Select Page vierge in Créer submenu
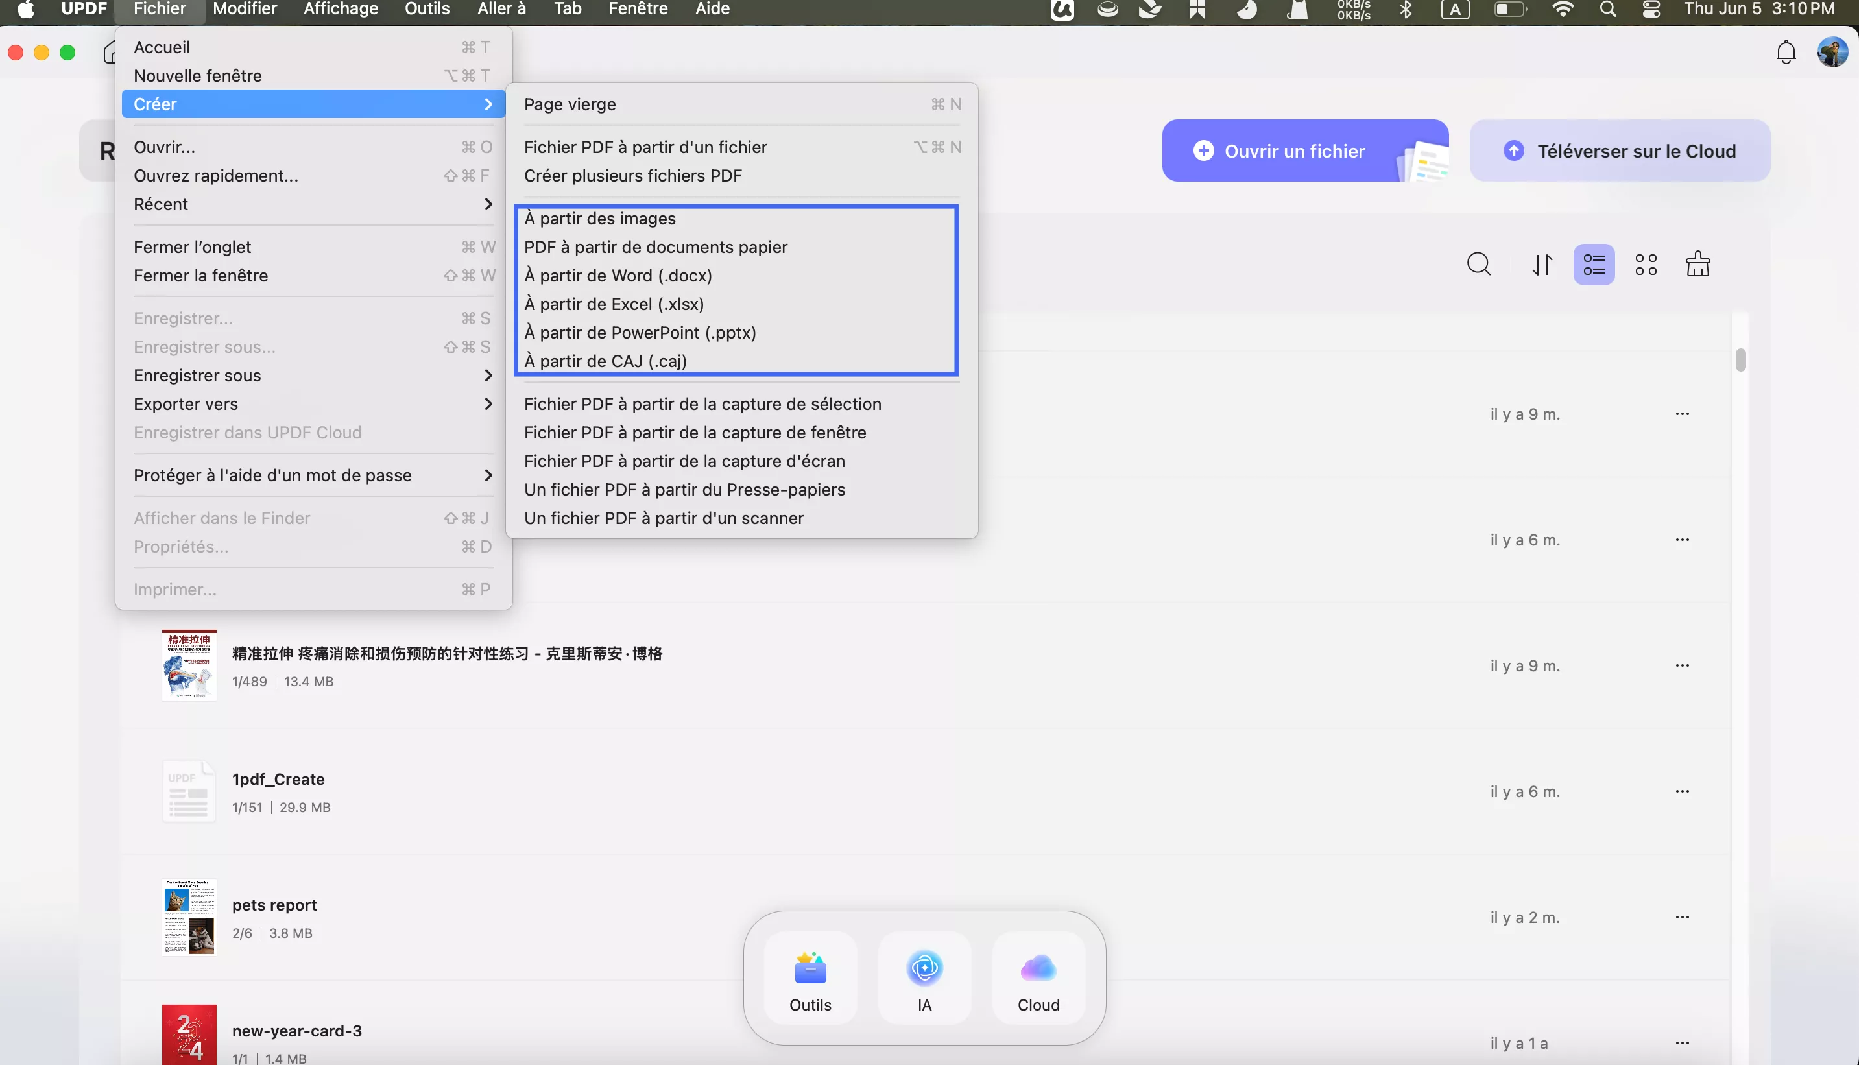Viewport: 1859px width, 1065px height. pos(741,104)
